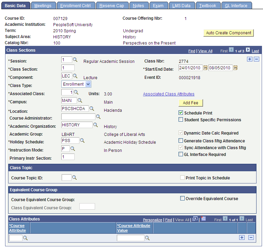This screenshot has width=263, height=248.
Task: Click the Start Date field 24/01/2010
Action: (x=190, y=68)
